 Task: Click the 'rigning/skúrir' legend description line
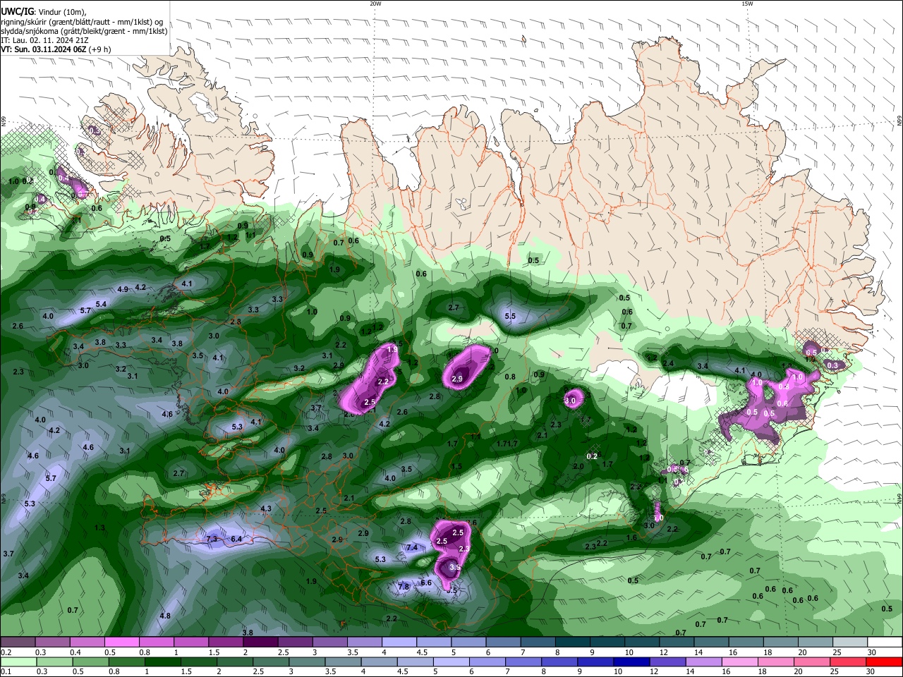coord(81,21)
